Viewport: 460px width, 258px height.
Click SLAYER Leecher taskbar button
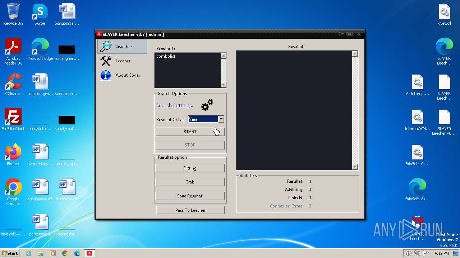coord(89,253)
